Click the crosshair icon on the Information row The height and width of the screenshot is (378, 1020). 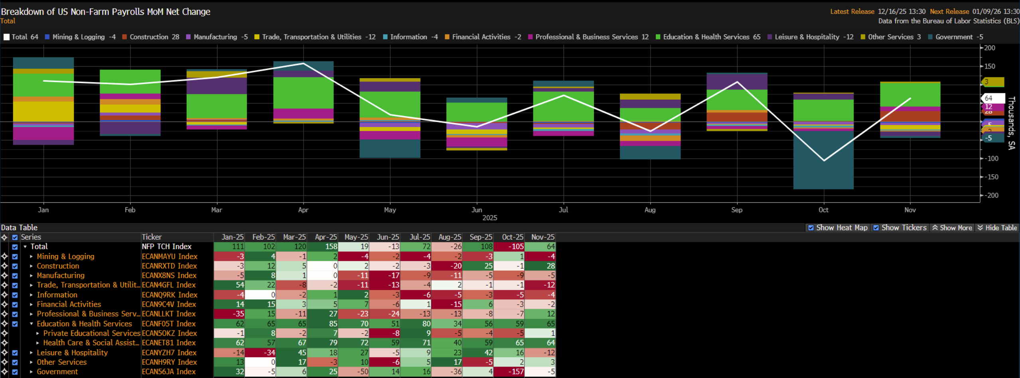click(4, 295)
